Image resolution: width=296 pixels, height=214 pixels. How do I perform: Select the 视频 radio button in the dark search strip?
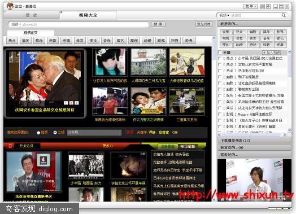[38, 133]
